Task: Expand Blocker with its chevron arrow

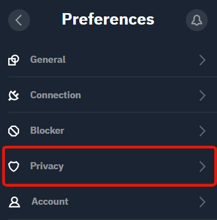Action: (x=202, y=131)
